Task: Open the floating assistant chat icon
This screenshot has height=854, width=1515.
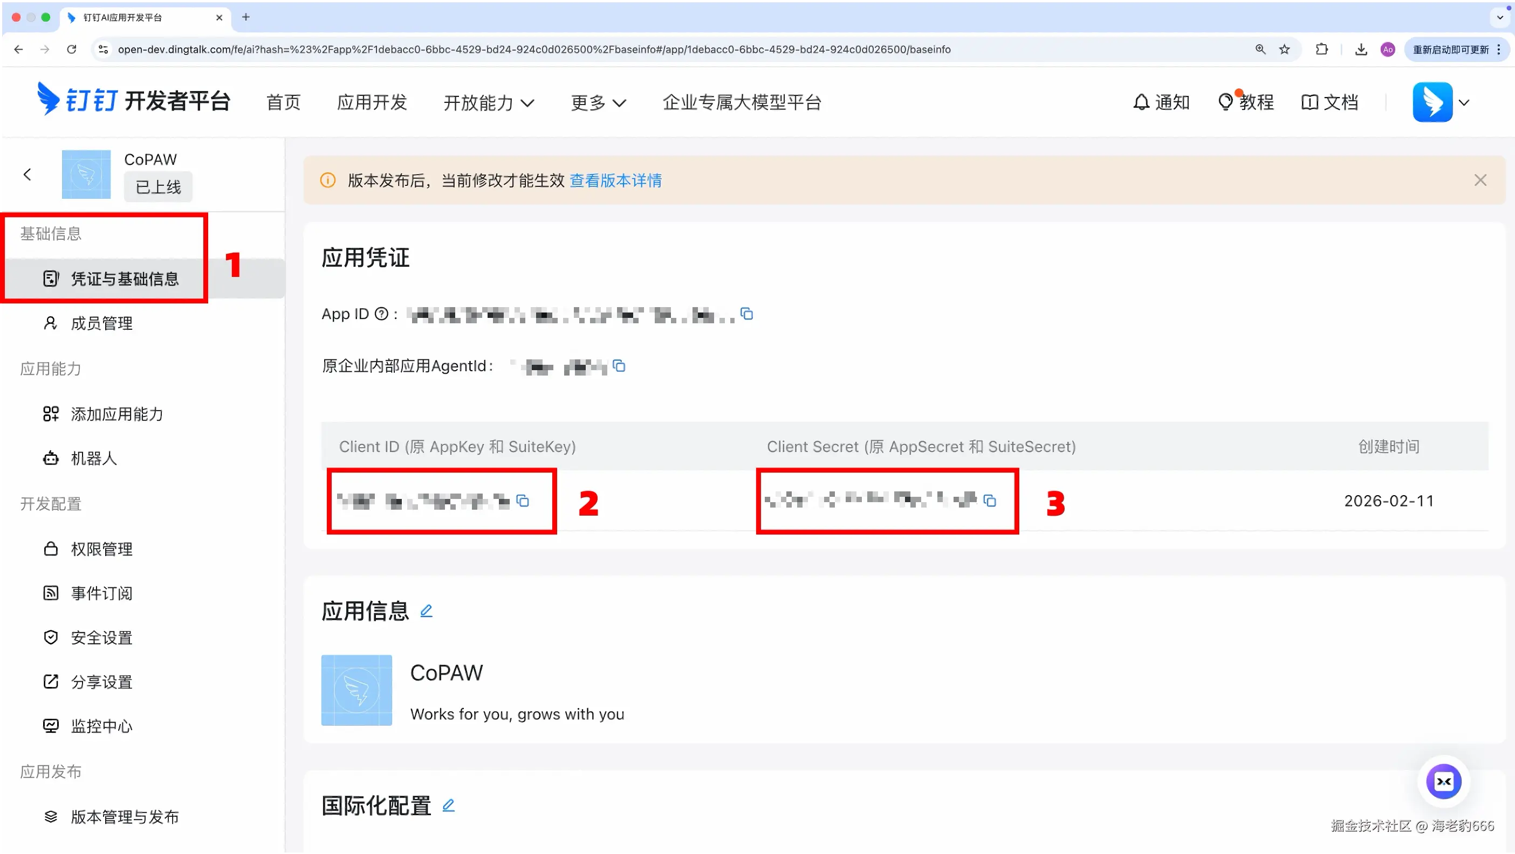Action: [1443, 782]
